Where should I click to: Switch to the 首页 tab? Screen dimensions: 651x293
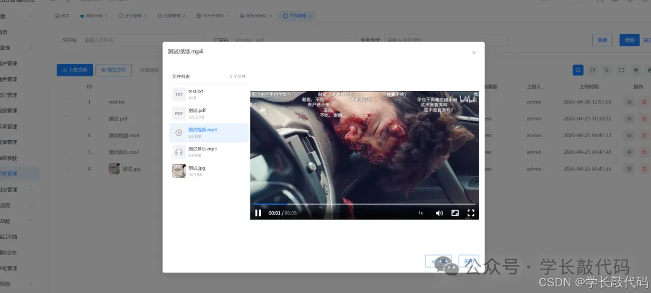tap(62, 16)
